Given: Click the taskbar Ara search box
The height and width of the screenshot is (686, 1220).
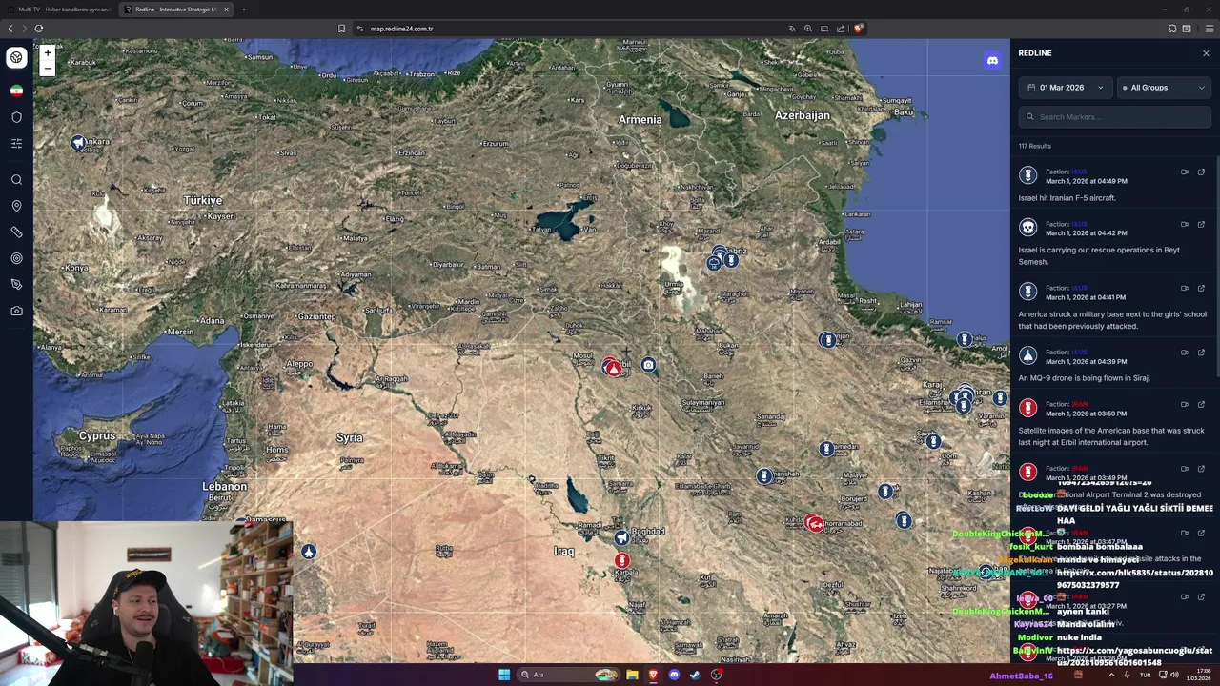Looking at the screenshot, I should [568, 675].
